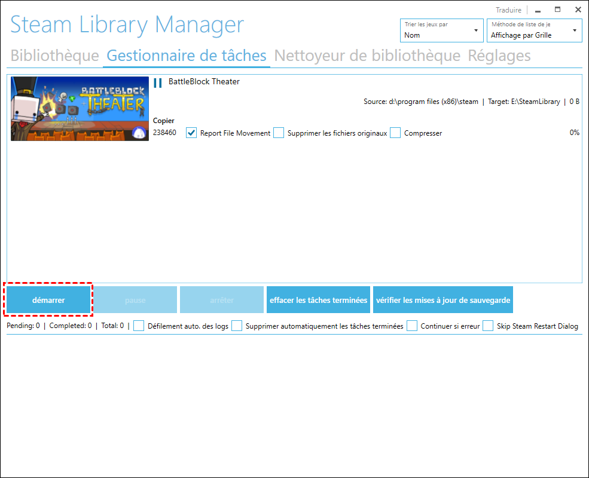The width and height of the screenshot is (589, 478).
Task: Click the Total: 0 status
Action: click(x=112, y=326)
